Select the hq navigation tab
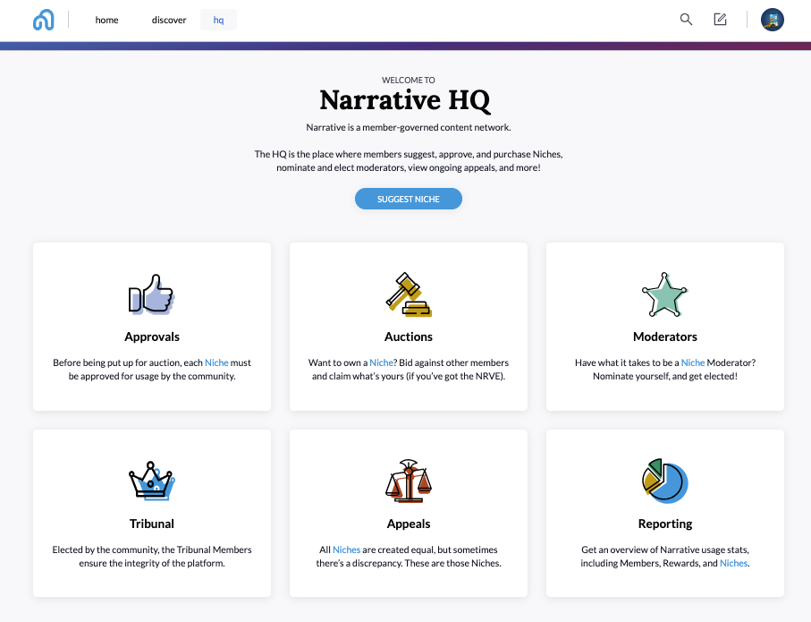This screenshot has width=811, height=622. tap(218, 19)
